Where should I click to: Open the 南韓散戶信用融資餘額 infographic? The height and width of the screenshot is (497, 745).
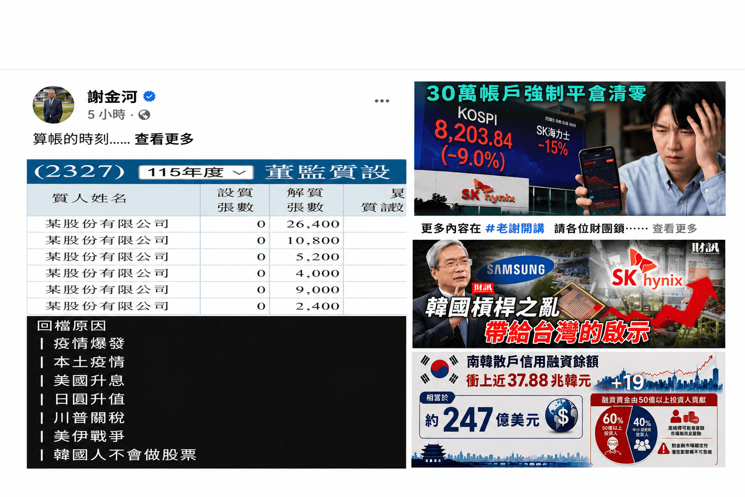568,410
